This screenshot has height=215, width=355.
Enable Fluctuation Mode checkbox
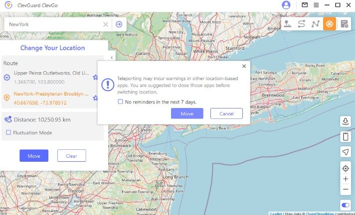(8, 132)
